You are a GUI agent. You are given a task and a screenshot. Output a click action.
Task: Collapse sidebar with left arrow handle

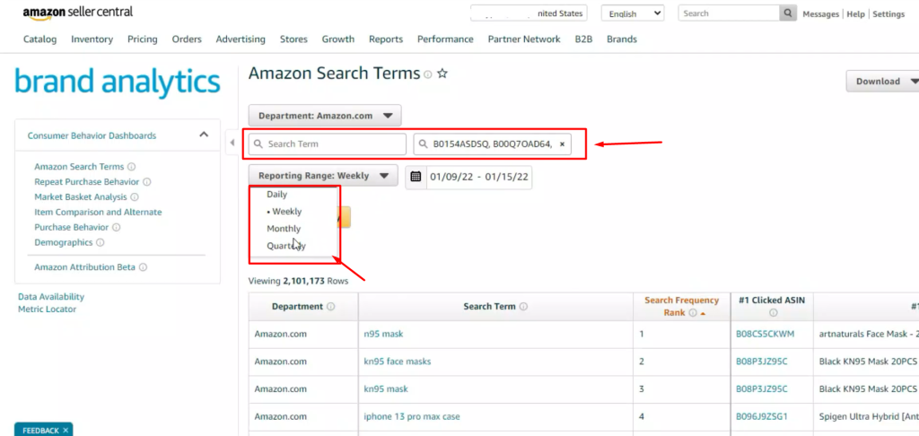click(232, 143)
